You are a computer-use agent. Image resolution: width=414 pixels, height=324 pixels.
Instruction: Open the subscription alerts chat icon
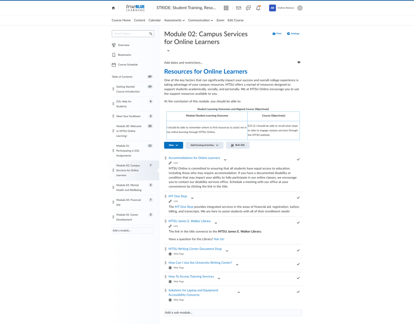click(248, 8)
